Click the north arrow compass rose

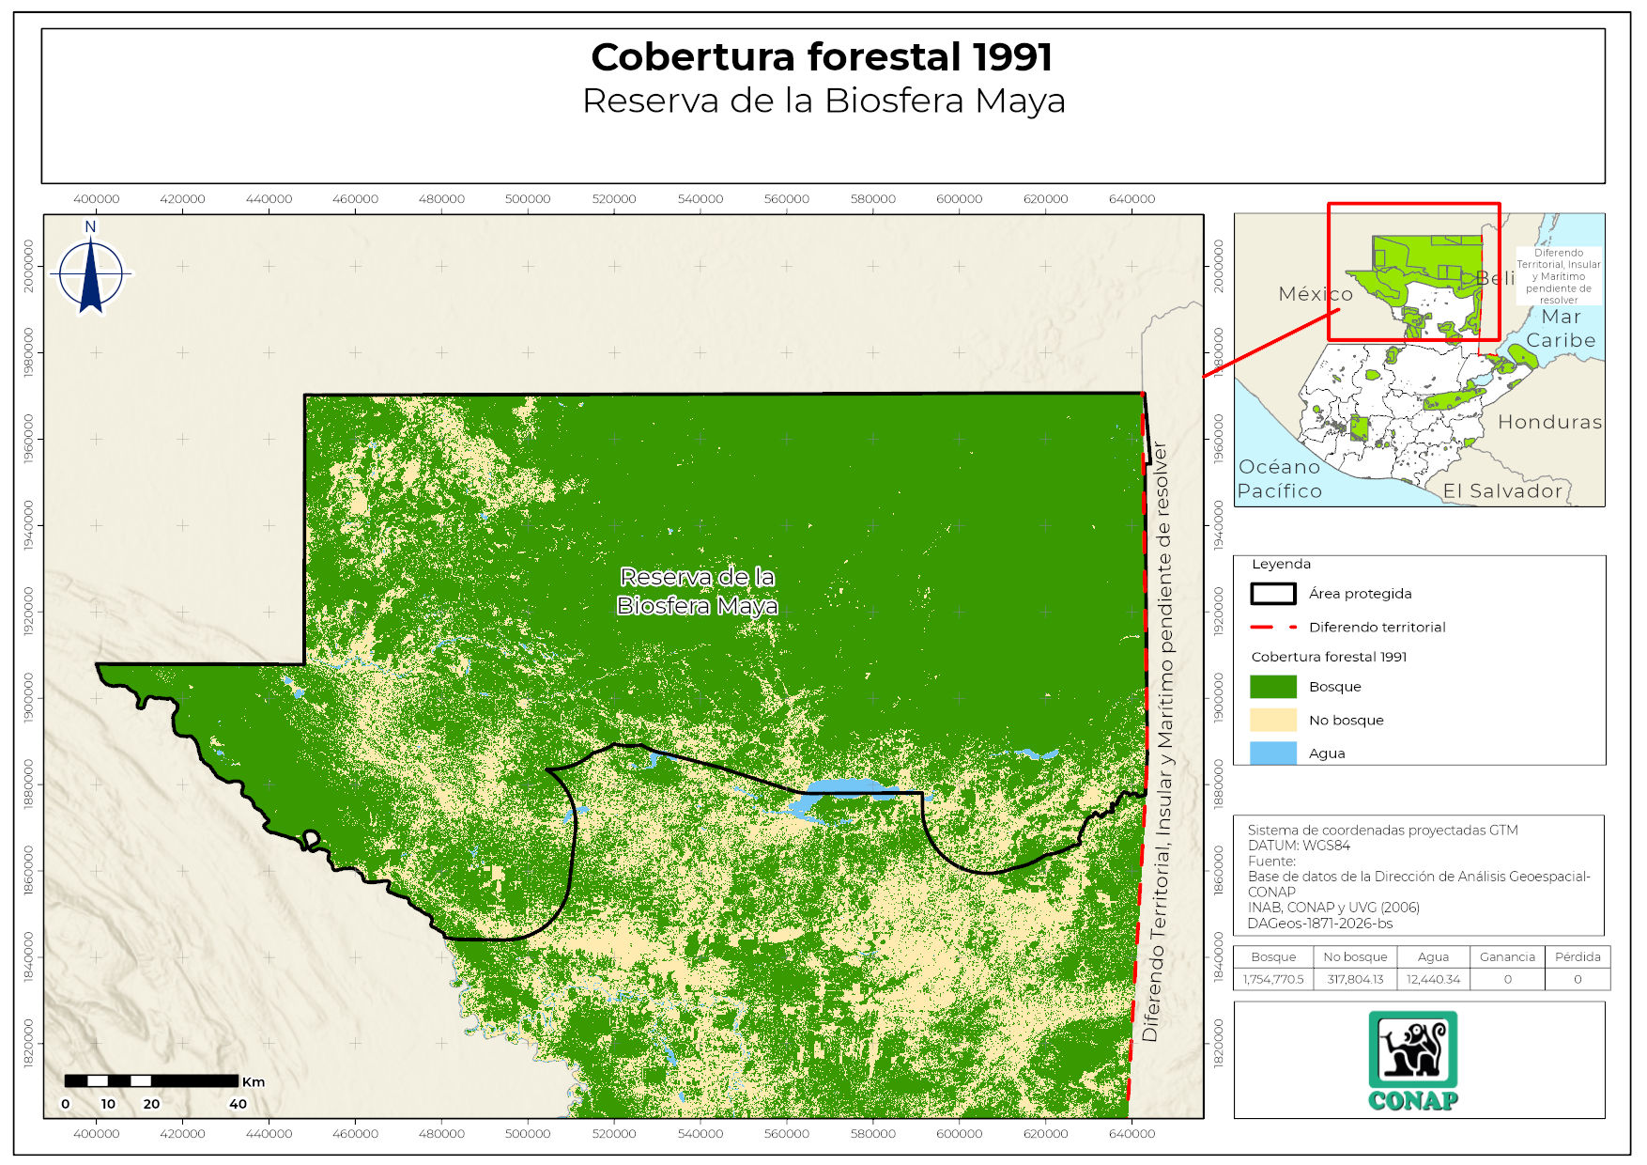coord(90,269)
